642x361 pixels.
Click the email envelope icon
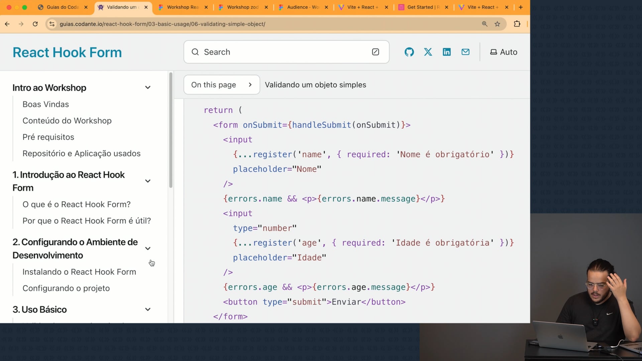[465, 52]
